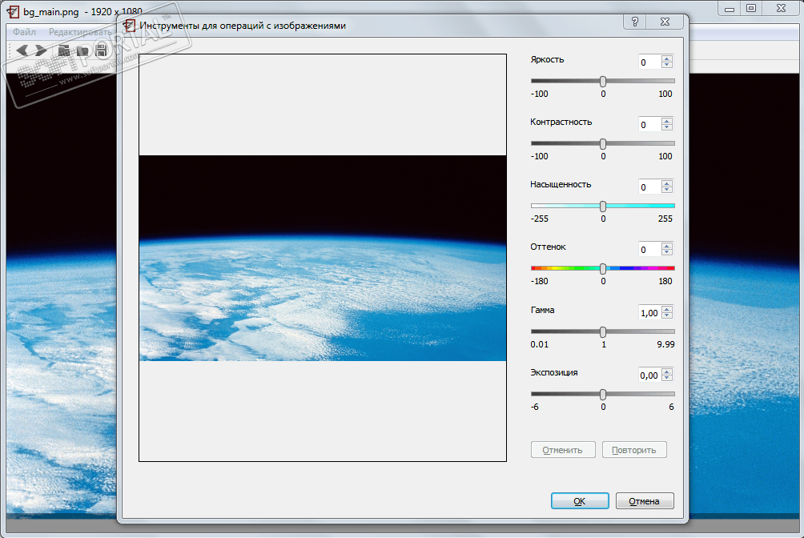Open the Редактировать menu in main window

(80, 32)
